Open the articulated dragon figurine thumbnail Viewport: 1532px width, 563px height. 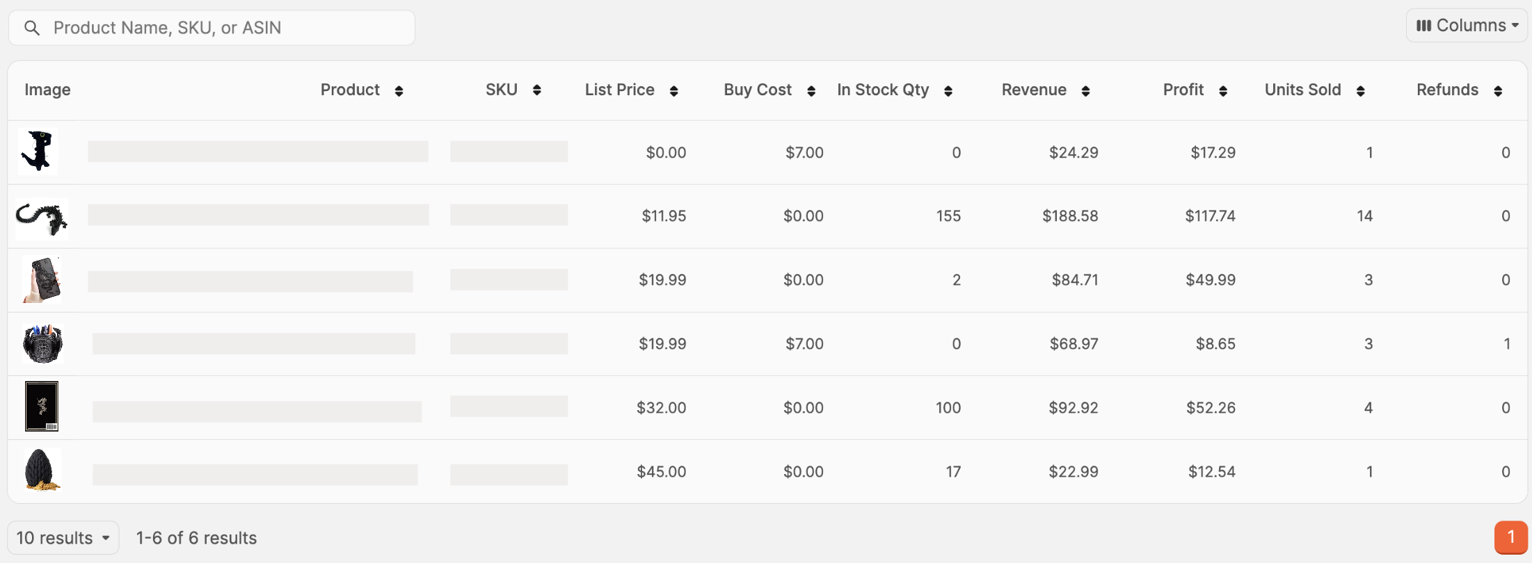[x=42, y=218]
